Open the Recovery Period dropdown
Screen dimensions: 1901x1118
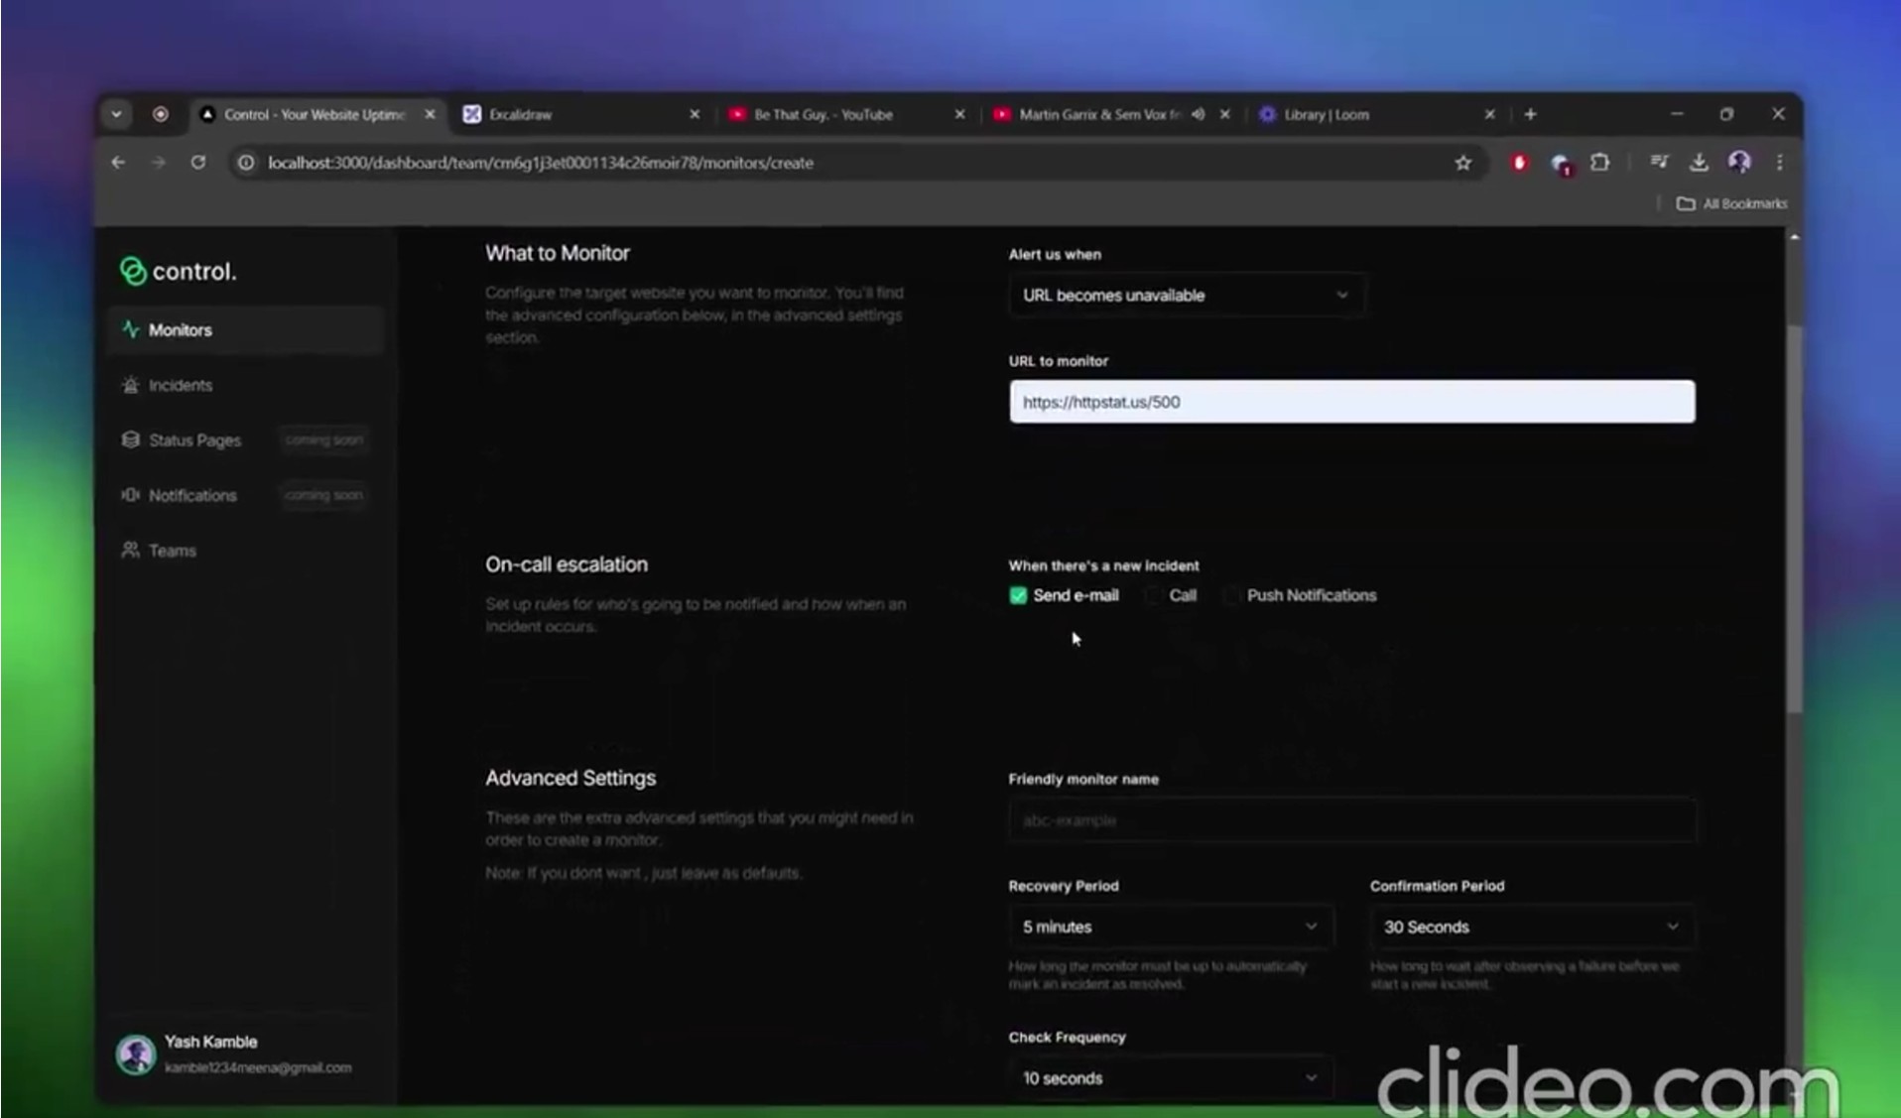click(x=1171, y=927)
